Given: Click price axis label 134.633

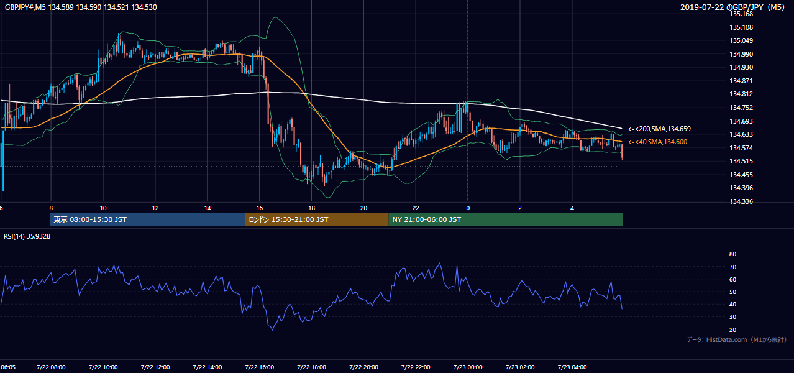Looking at the screenshot, I should pos(741,134).
